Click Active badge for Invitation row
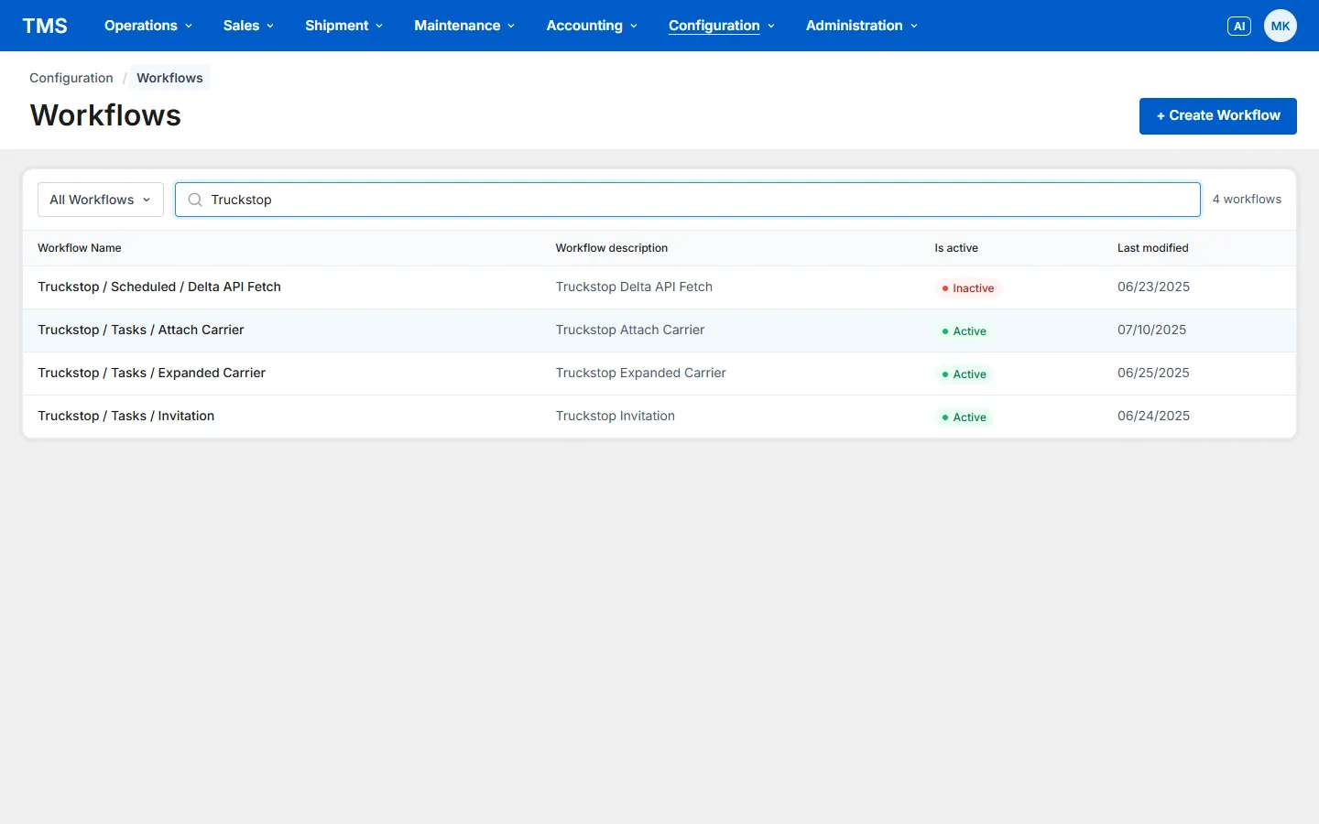This screenshot has height=824, width=1319. tap(965, 417)
